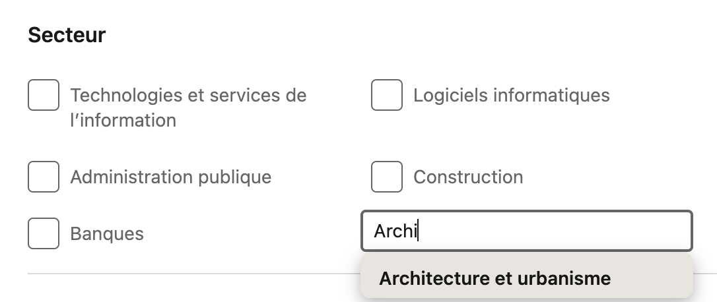Screen dimensions: 717x302
Task: Click the Logiciels informatiques label text
Action: (x=511, y=96)
